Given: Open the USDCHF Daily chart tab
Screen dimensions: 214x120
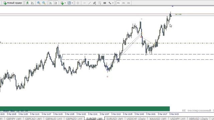Looking at the screenshot, I should [x=136, y=119].
